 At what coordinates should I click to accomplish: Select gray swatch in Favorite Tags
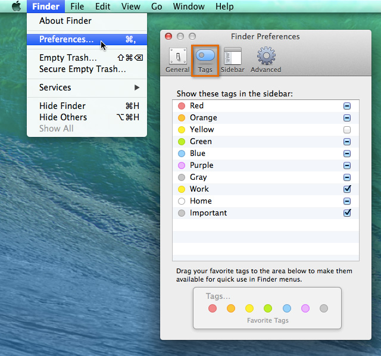click(324, 308)
